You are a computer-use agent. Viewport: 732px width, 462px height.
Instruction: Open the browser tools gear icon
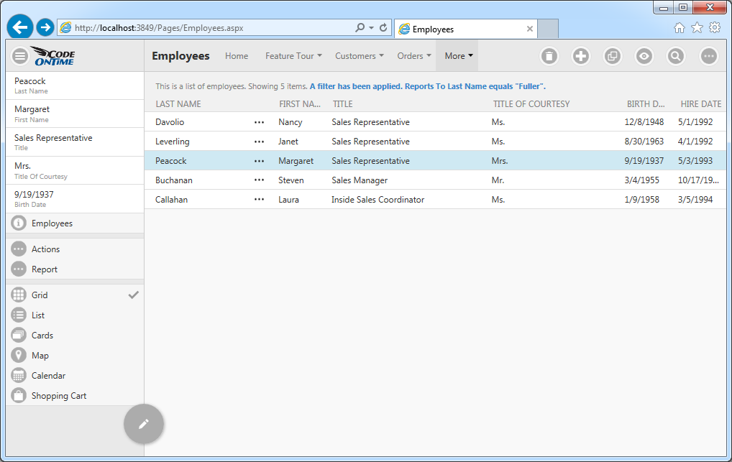pos(715,27)
